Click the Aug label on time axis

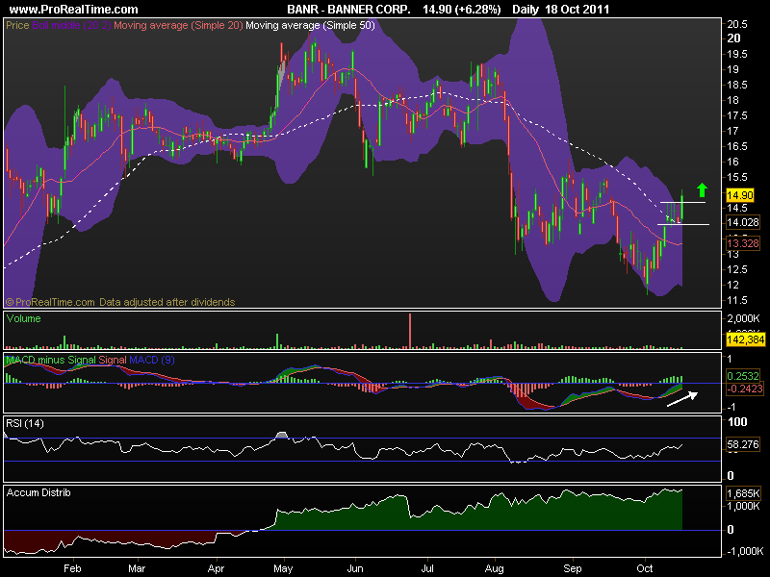(x=494, y=568)
